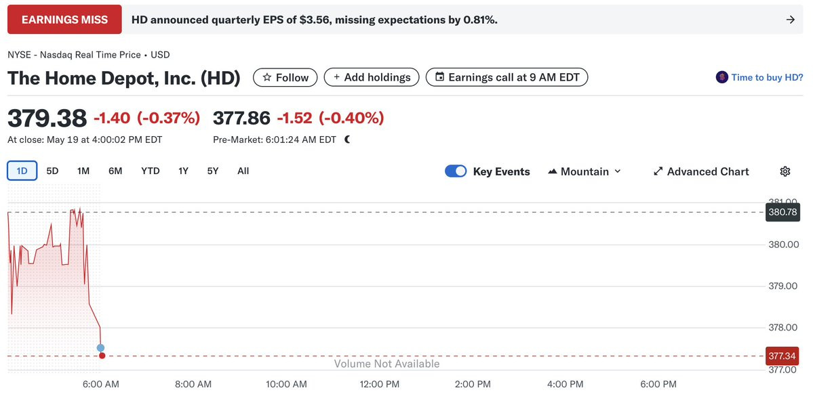Select the 1D time range

[22, 171]
